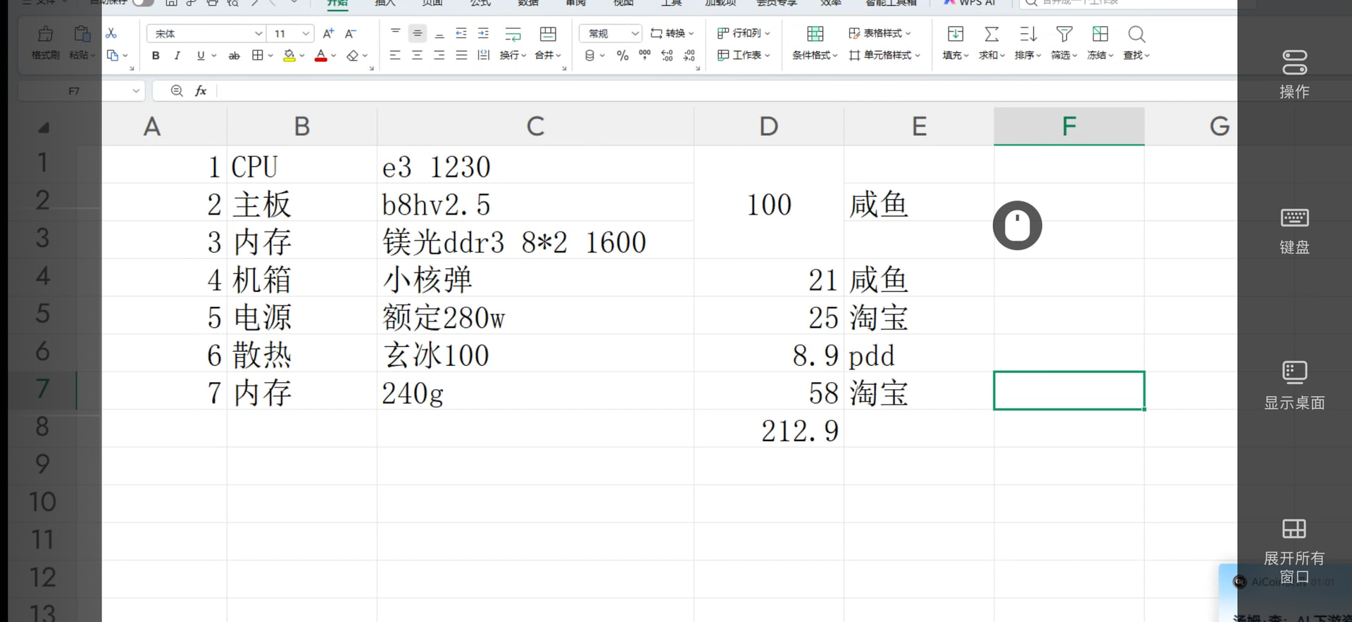The image size is (1352, 622).
Task: Expand the Worksheet (工作表) menu
Action: tap(744, 55)
